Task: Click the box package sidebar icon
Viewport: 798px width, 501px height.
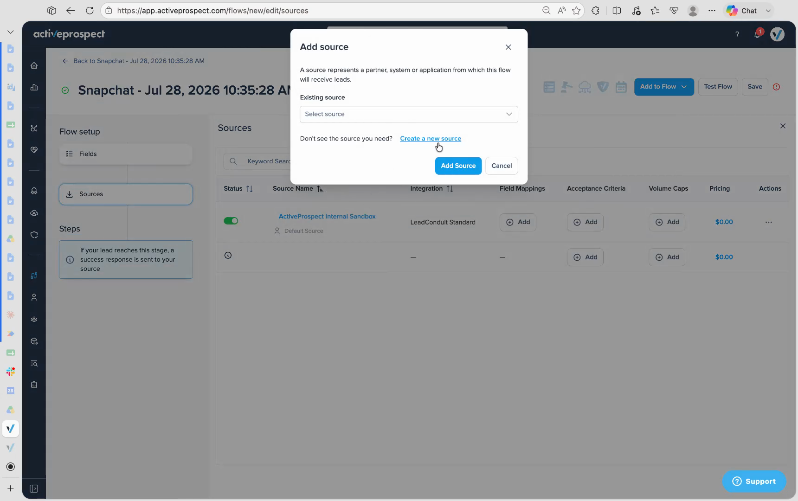Action: 34,341
